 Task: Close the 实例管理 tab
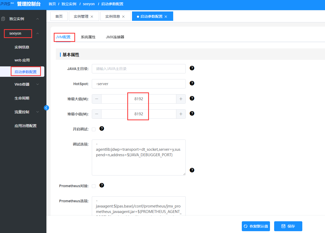coord(92,16)
